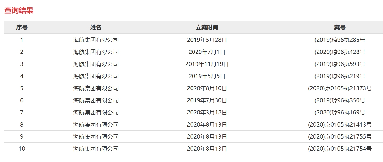Screen dimensions: 383x162
Task: Open case number (2020)京0105执21755号
Action: click(x=340, y=137)
